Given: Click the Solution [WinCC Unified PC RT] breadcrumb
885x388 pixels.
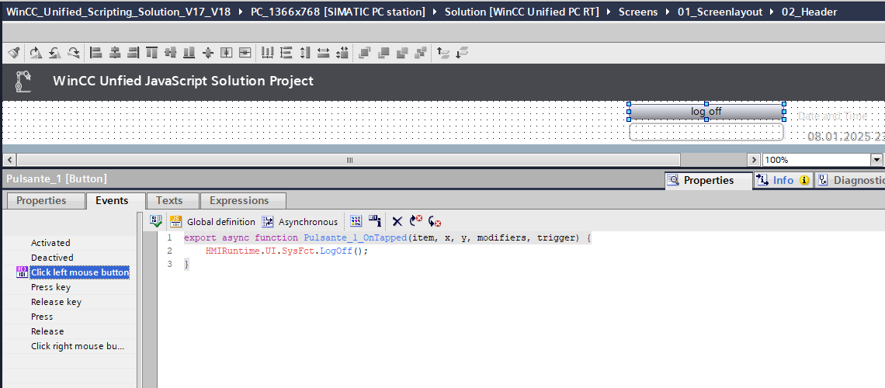Looking at the screenshot, I should tap(522, 12).
